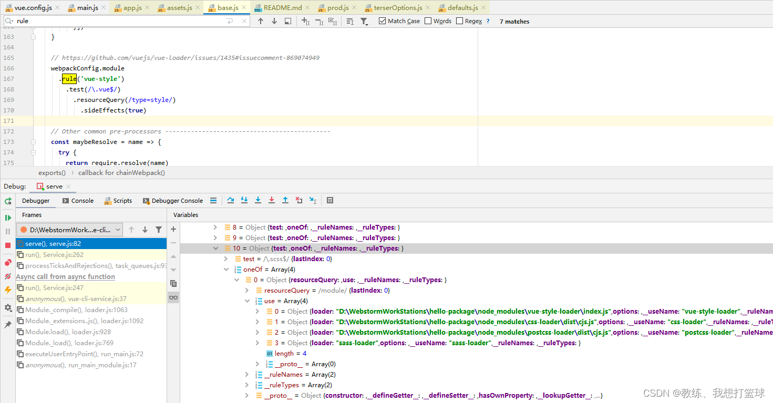Image resolution: width=773 pixels, height=403 pixels.
Task: Click the Select All Occurrences icon
Action: point(332,21)
